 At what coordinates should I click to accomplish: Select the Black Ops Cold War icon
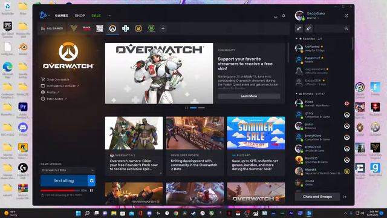[86, 28]
